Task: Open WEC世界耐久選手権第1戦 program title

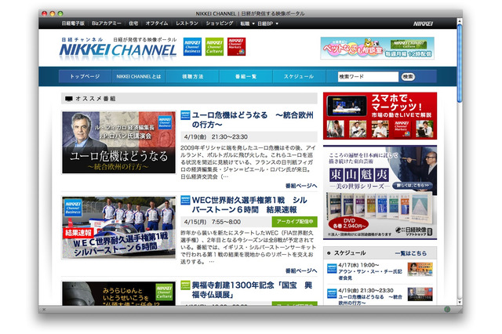Action: pos(249,205)
